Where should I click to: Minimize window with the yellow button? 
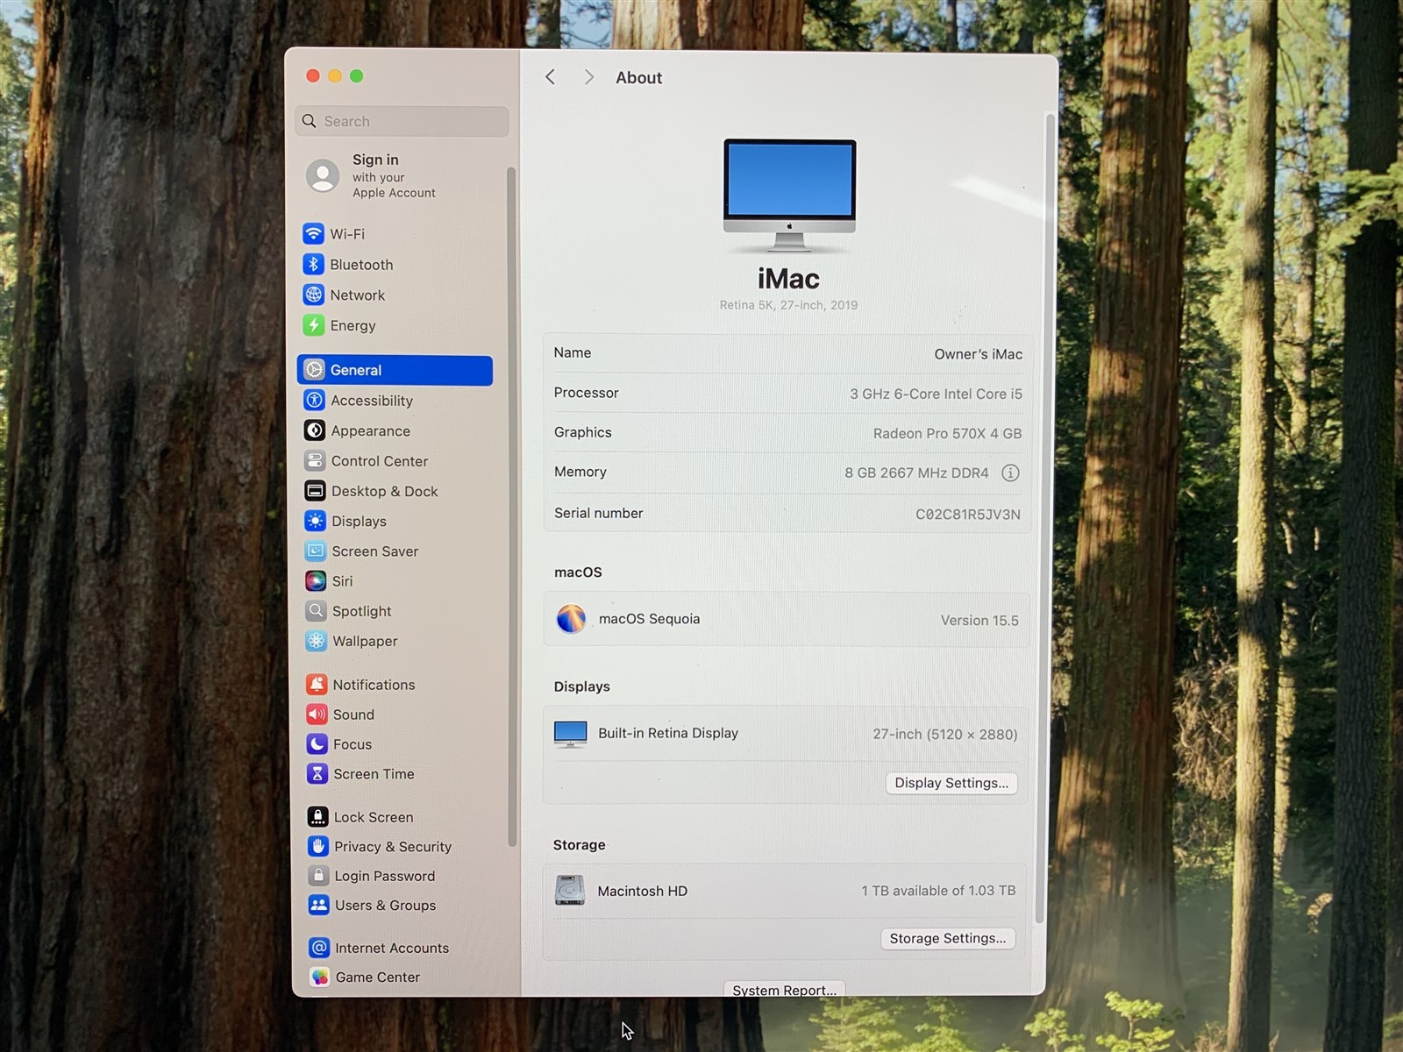(335, 76)
